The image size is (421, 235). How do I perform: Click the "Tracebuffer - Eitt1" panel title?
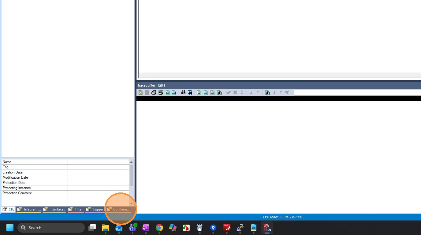(151, 85)
